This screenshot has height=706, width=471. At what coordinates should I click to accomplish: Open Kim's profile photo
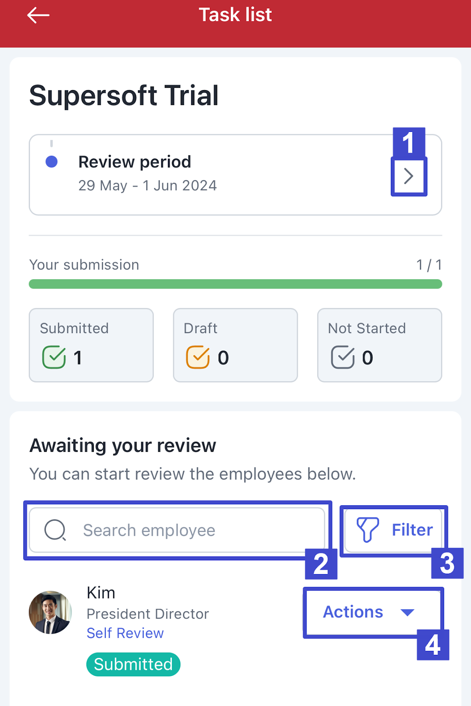click(50, 612)
